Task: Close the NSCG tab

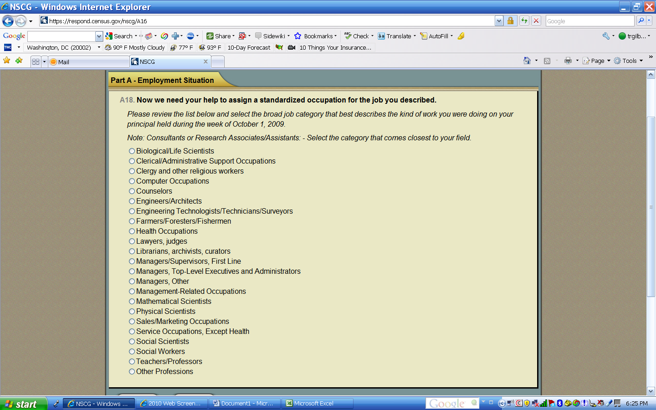Action: click(205, 61)
